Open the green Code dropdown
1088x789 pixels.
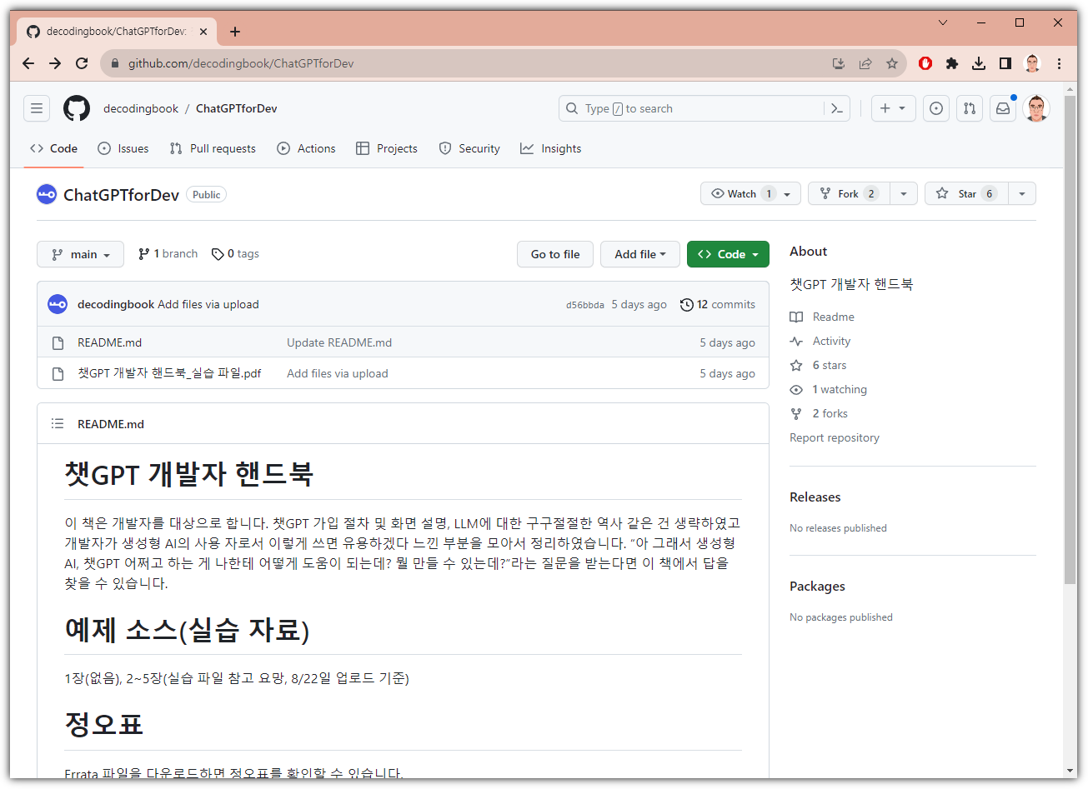(x=728, y=254)
